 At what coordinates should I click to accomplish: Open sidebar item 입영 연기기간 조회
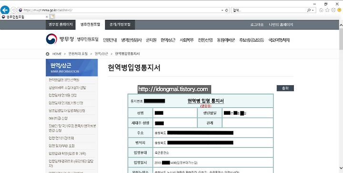click(61, 138)
